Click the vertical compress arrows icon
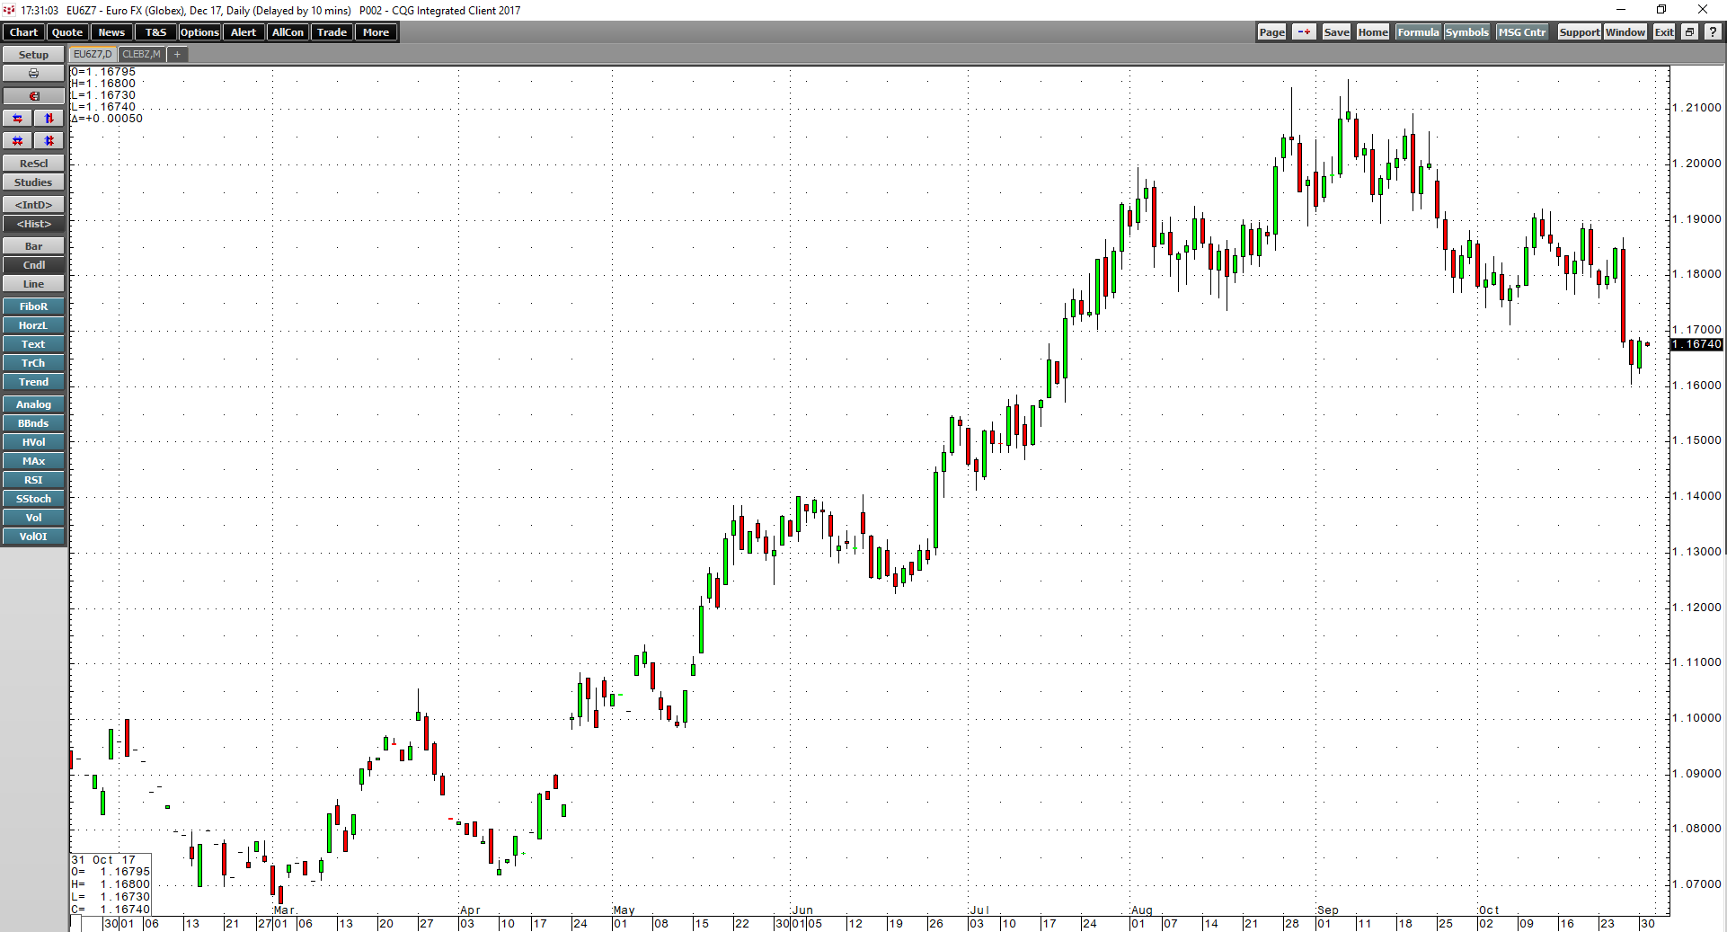Screen dimensions: 1727x932 point(49,141)
